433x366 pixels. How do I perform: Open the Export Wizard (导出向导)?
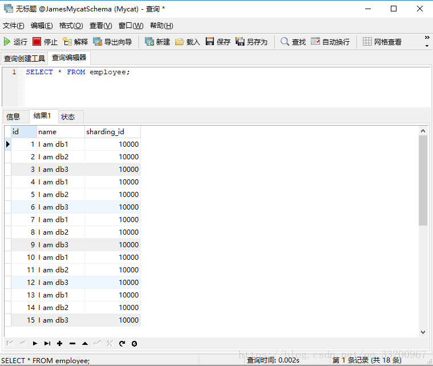pyautogui.click(x=98, y=42)
